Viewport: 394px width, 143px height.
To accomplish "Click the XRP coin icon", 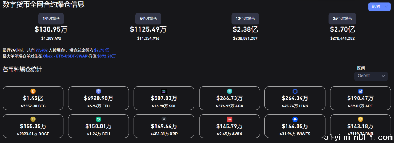I will pyautogui.click(x=164, y=119).
